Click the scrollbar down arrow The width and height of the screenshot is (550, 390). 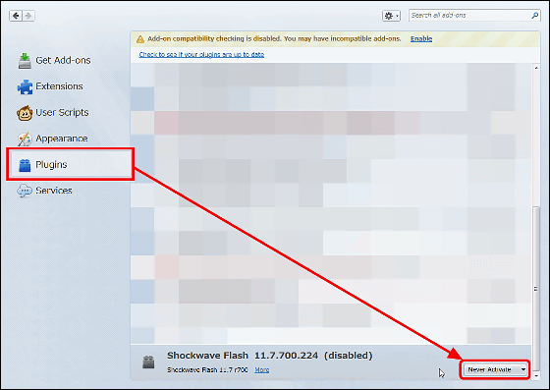[536, 375]
